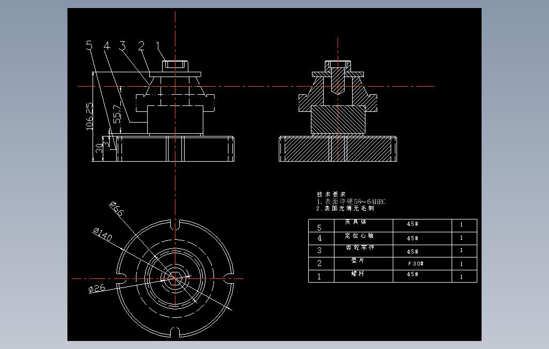Click the Ø26 diameter label
The image size is (549, 349).
coord(97,289)
